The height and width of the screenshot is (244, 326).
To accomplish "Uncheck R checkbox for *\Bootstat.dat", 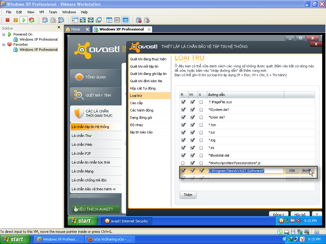I will tap(183, 155).
